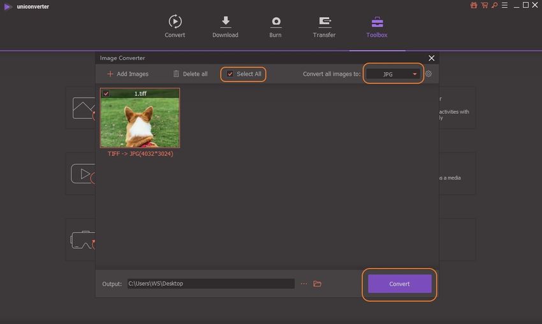Open the Download tab
Screen dimensions: 542x324
pyautogui.click(x=225, y=27)
